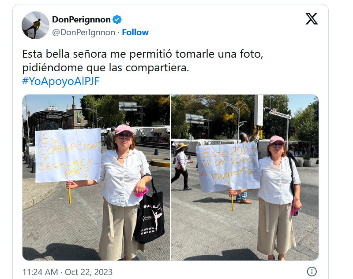Click the DonPerignnon display name
The width and height of the screenshot is (353, 279).
(x=81, y=19)
